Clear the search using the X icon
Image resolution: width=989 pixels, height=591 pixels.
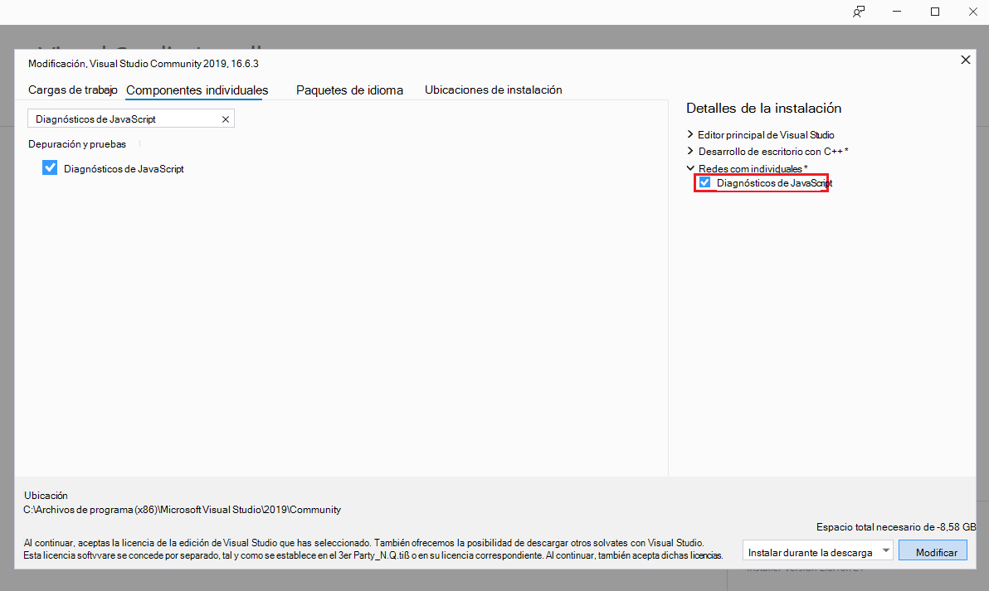coord(224,118)
